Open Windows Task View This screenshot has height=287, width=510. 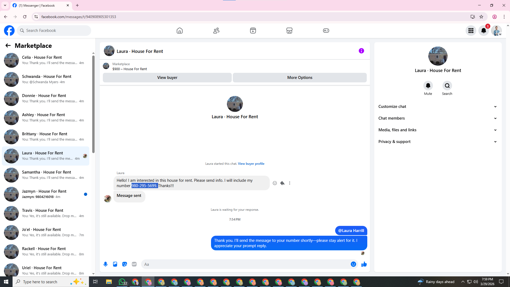pyautogui.click(x=95, y=282)
